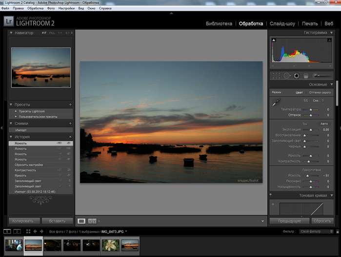Collapse the История panel
341x257 pixels.
pyautogui.click(x=11, y=137)
